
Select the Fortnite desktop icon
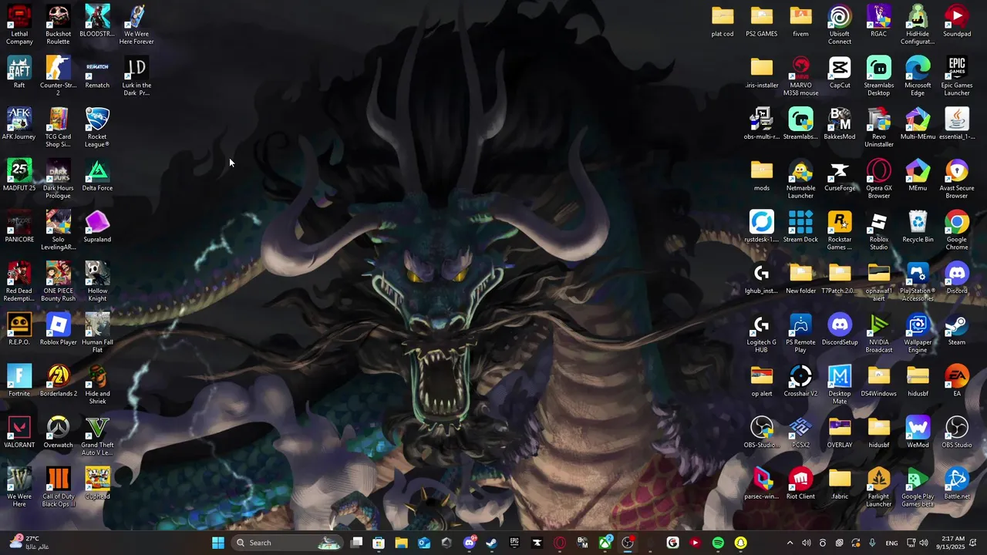pyautogui.click(x=19, y=382)
